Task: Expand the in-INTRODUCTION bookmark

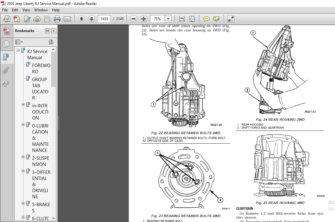Action: click(x=23, y=104)
